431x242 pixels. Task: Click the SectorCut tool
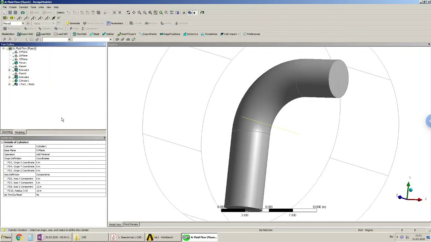[191, 34]
